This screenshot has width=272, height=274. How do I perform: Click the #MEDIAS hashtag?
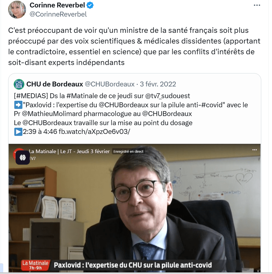(x=32, y=96)
